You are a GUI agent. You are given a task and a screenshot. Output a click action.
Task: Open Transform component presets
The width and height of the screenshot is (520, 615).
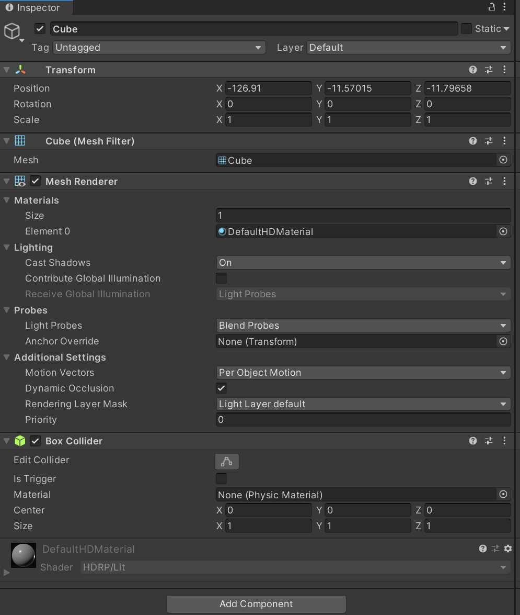pos(489,70)
